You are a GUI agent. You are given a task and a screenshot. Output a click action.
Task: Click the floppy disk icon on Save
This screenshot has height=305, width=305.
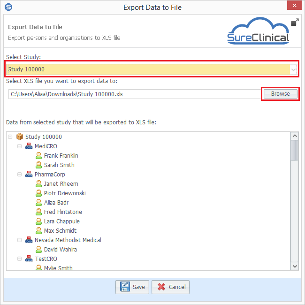click(x=125, y=287)
